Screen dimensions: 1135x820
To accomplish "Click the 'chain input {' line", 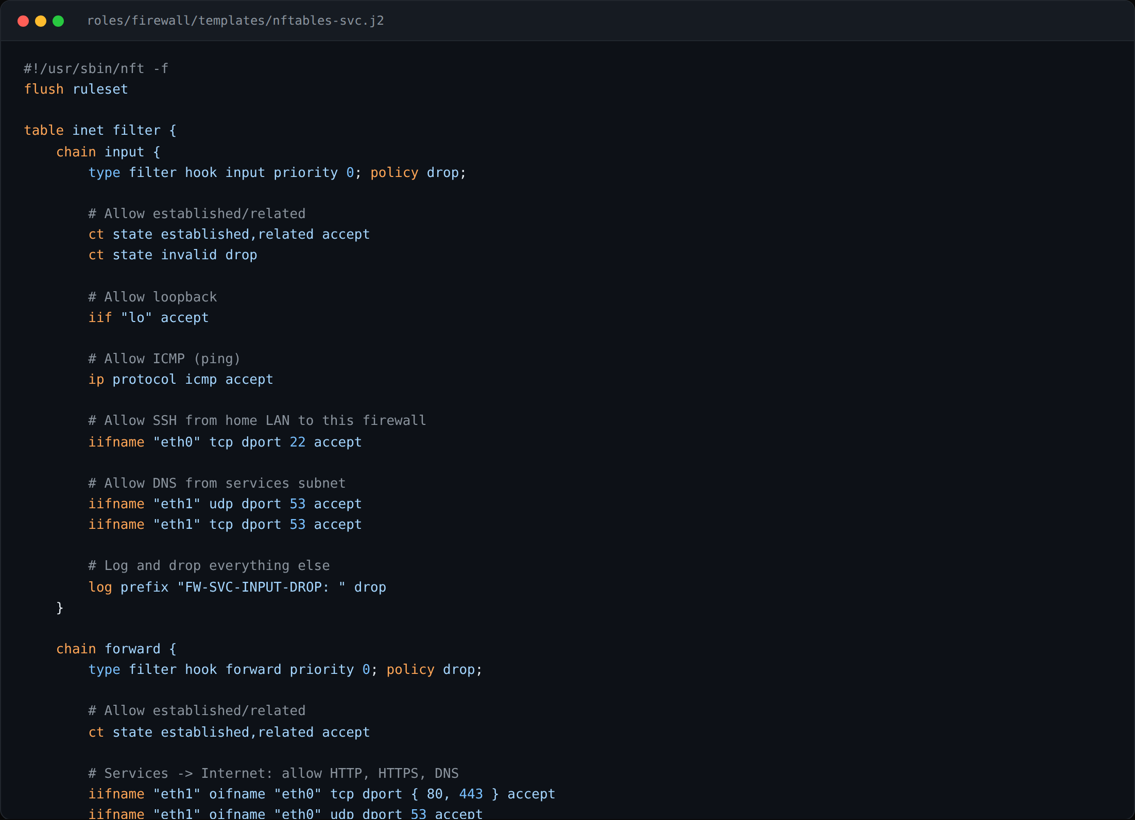I will click(x=108, y=152).
